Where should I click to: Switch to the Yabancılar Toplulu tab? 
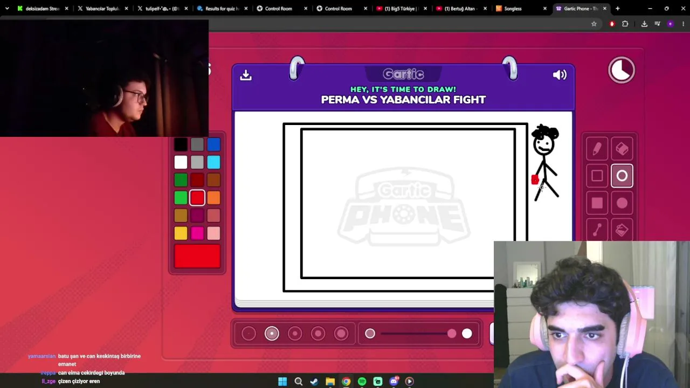(x=102, y=9)
